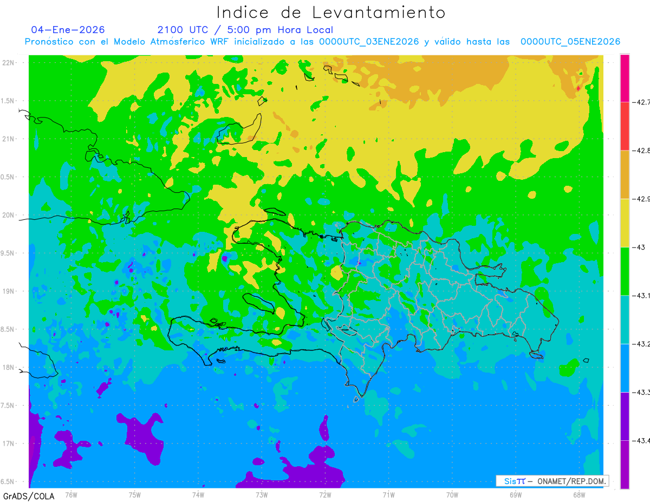
Task: Click the longitude label '69W'
Action: click(x=516, y=495)
